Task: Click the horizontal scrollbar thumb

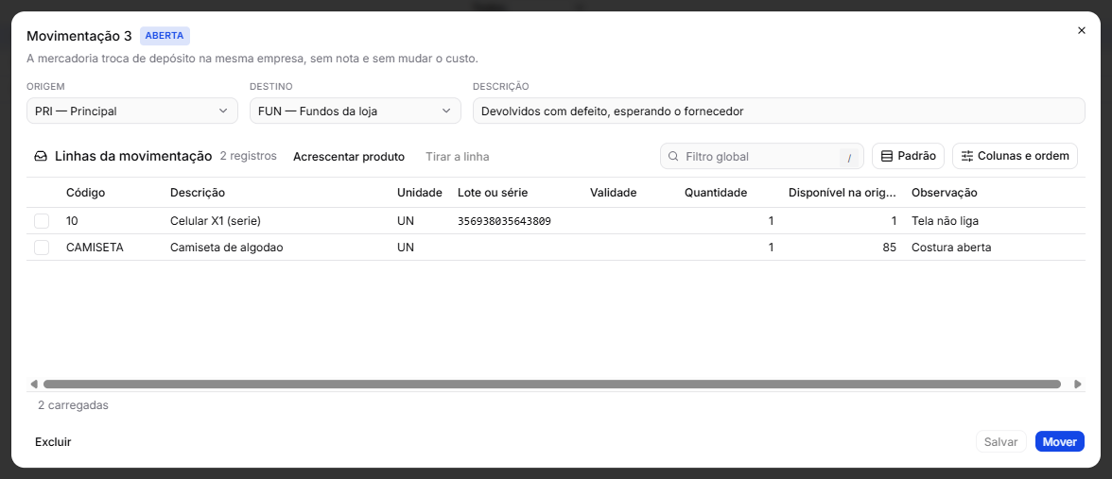Action: click(x=552, y=384)
